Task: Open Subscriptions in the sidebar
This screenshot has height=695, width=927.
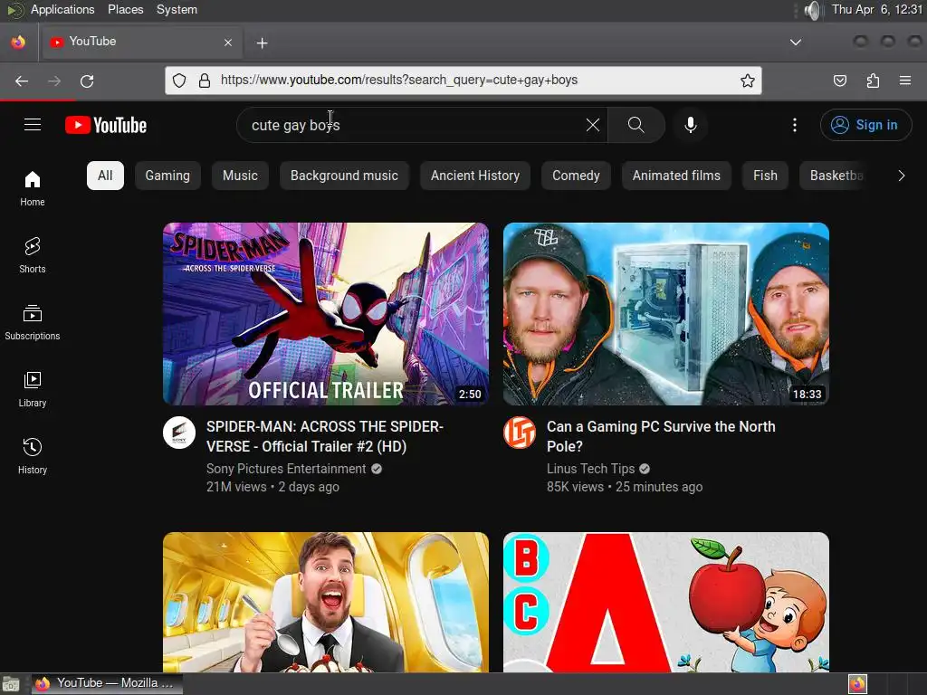Action: [33, 323]
